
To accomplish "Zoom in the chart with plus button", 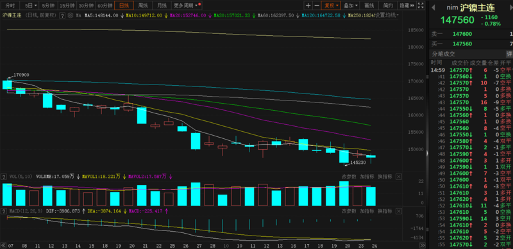I will click(x=308, y=6).
